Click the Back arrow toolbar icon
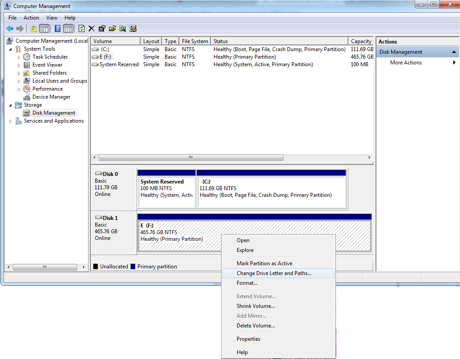 (x=9, y=28)
